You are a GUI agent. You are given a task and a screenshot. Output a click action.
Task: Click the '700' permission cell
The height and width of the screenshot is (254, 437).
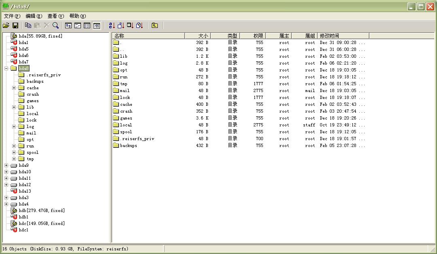click(x=259, y=139)
